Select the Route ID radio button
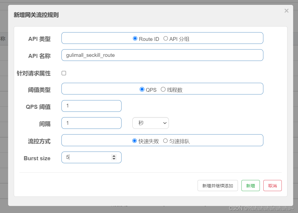Image resolution: width=298 pixels, height=213 pixels. pos(135,38)
